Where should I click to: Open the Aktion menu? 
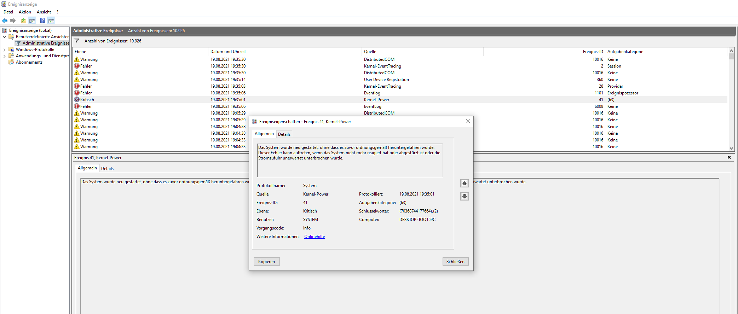(x=25, y=12)
